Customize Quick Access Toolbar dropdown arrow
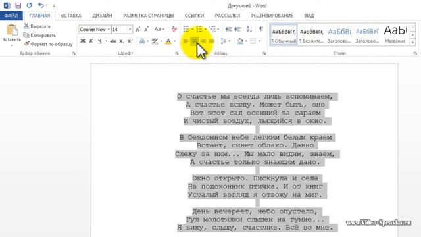 pyautogui.click(x=54, y=5)
